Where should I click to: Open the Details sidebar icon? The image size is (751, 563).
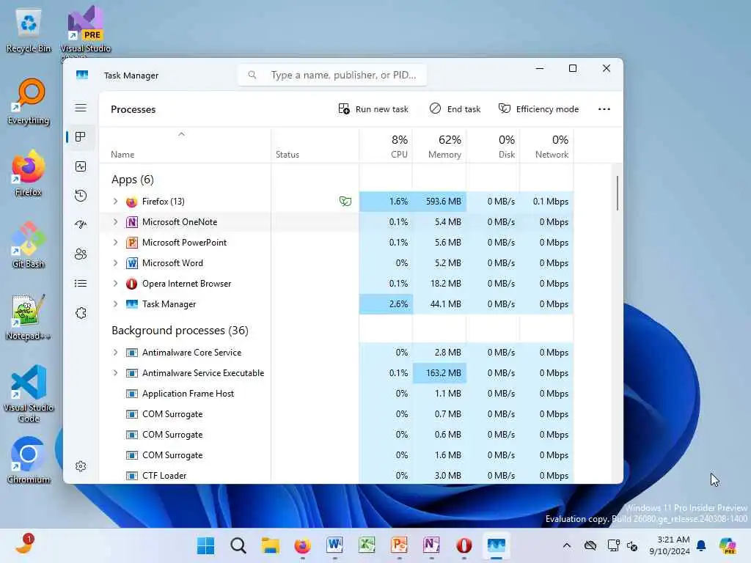pyautogui.click(x=81, y=284)
